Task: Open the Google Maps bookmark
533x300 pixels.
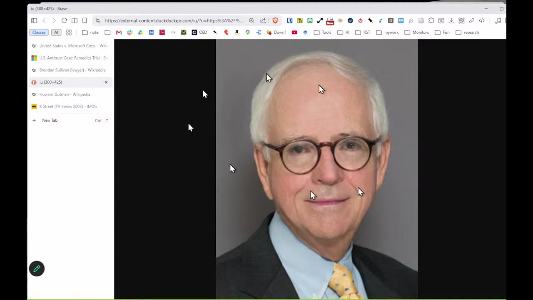Action: coord(247,32)
